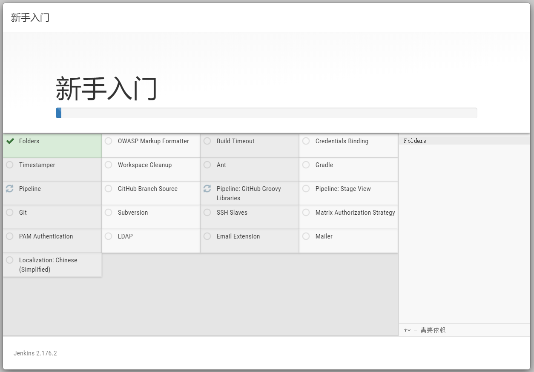Select the Build Timeout label
Screen dimensions: 534x372
pyautogui.click(x=235, y=141)
